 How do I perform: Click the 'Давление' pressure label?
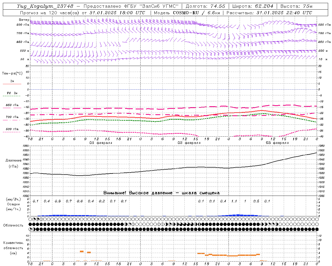pyautogui.click(x=13, y=161)
